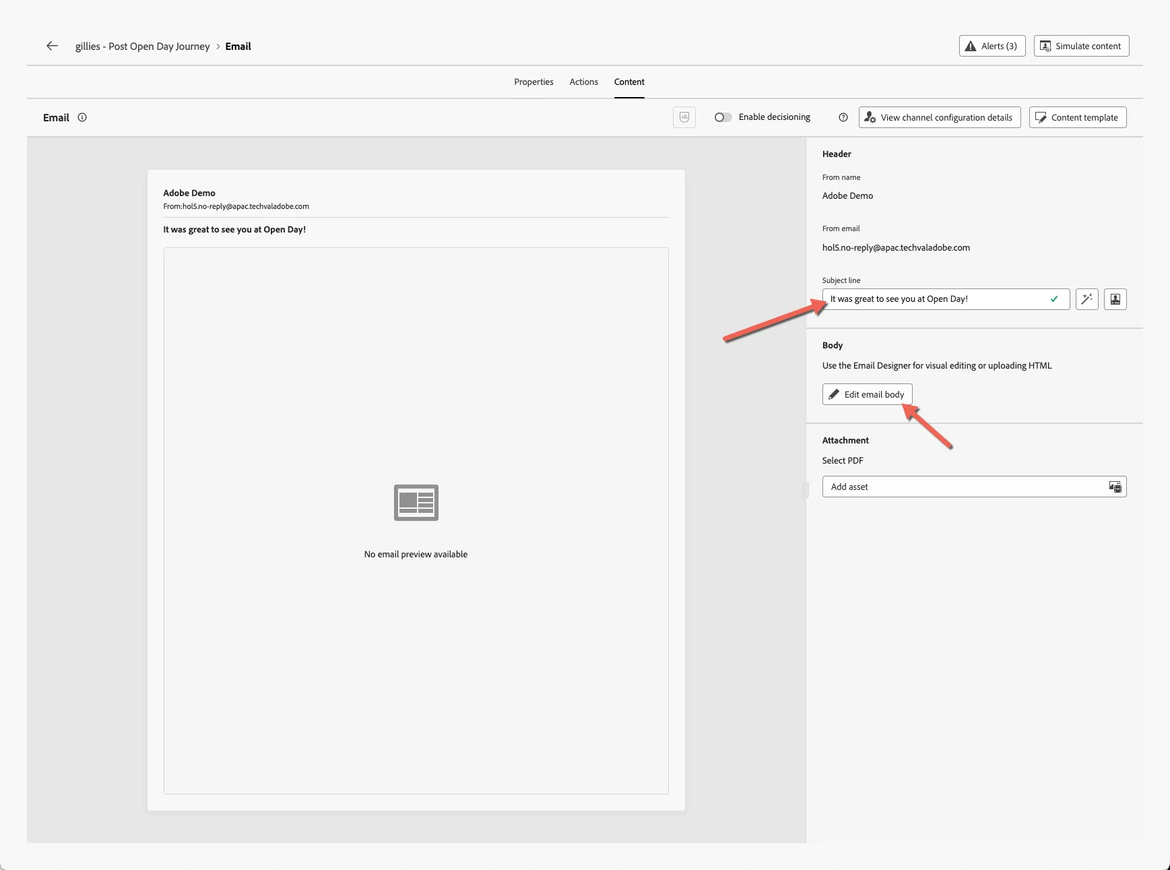Click the 'Adobe Demo' sender in email preview
This screenshot has height=870, width=1170.
coord(189,193)
